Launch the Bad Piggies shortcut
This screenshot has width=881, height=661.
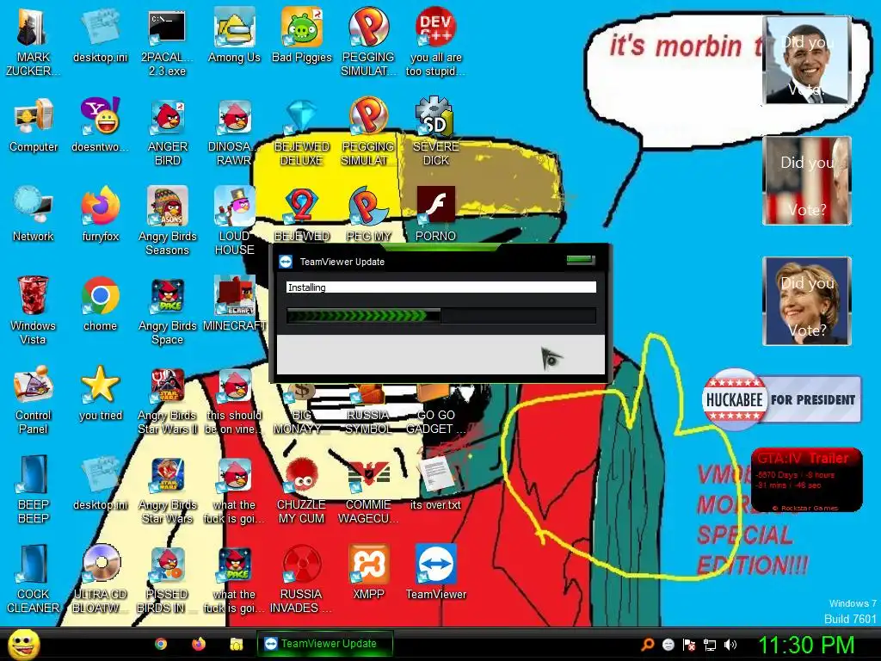click(x=302, y=36)
